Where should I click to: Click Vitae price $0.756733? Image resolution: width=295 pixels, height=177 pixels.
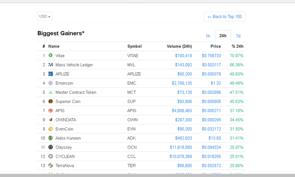[211, 56]
